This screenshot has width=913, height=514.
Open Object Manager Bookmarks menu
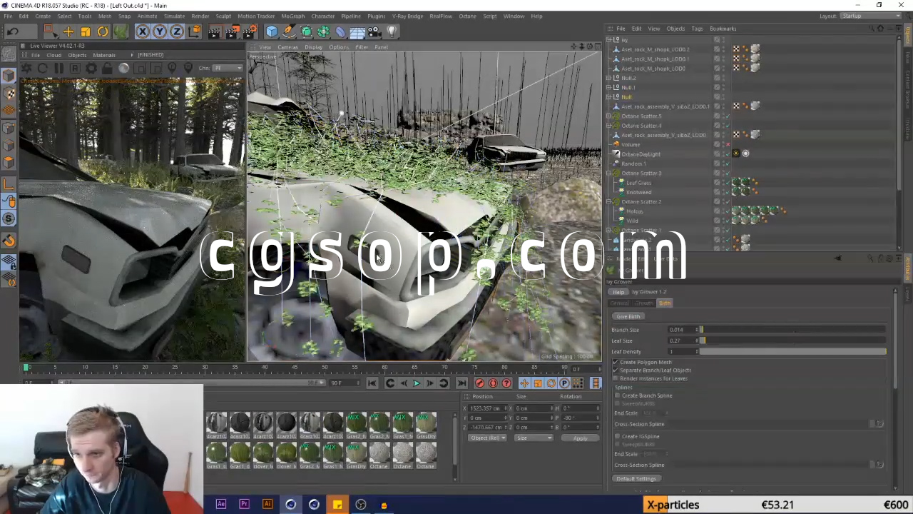tap(723, 29)
